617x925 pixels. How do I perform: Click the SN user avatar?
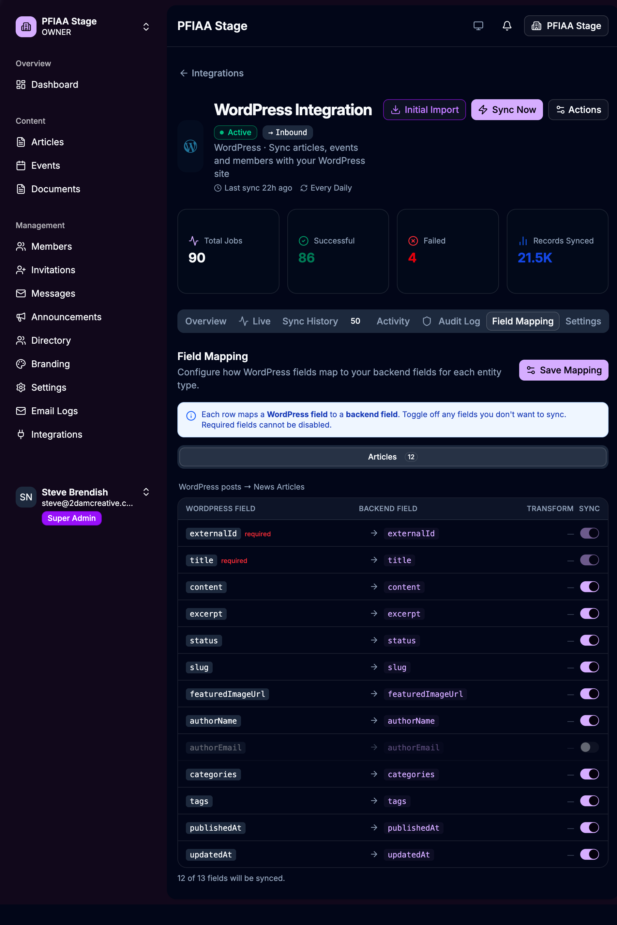[x=26, y=497]
